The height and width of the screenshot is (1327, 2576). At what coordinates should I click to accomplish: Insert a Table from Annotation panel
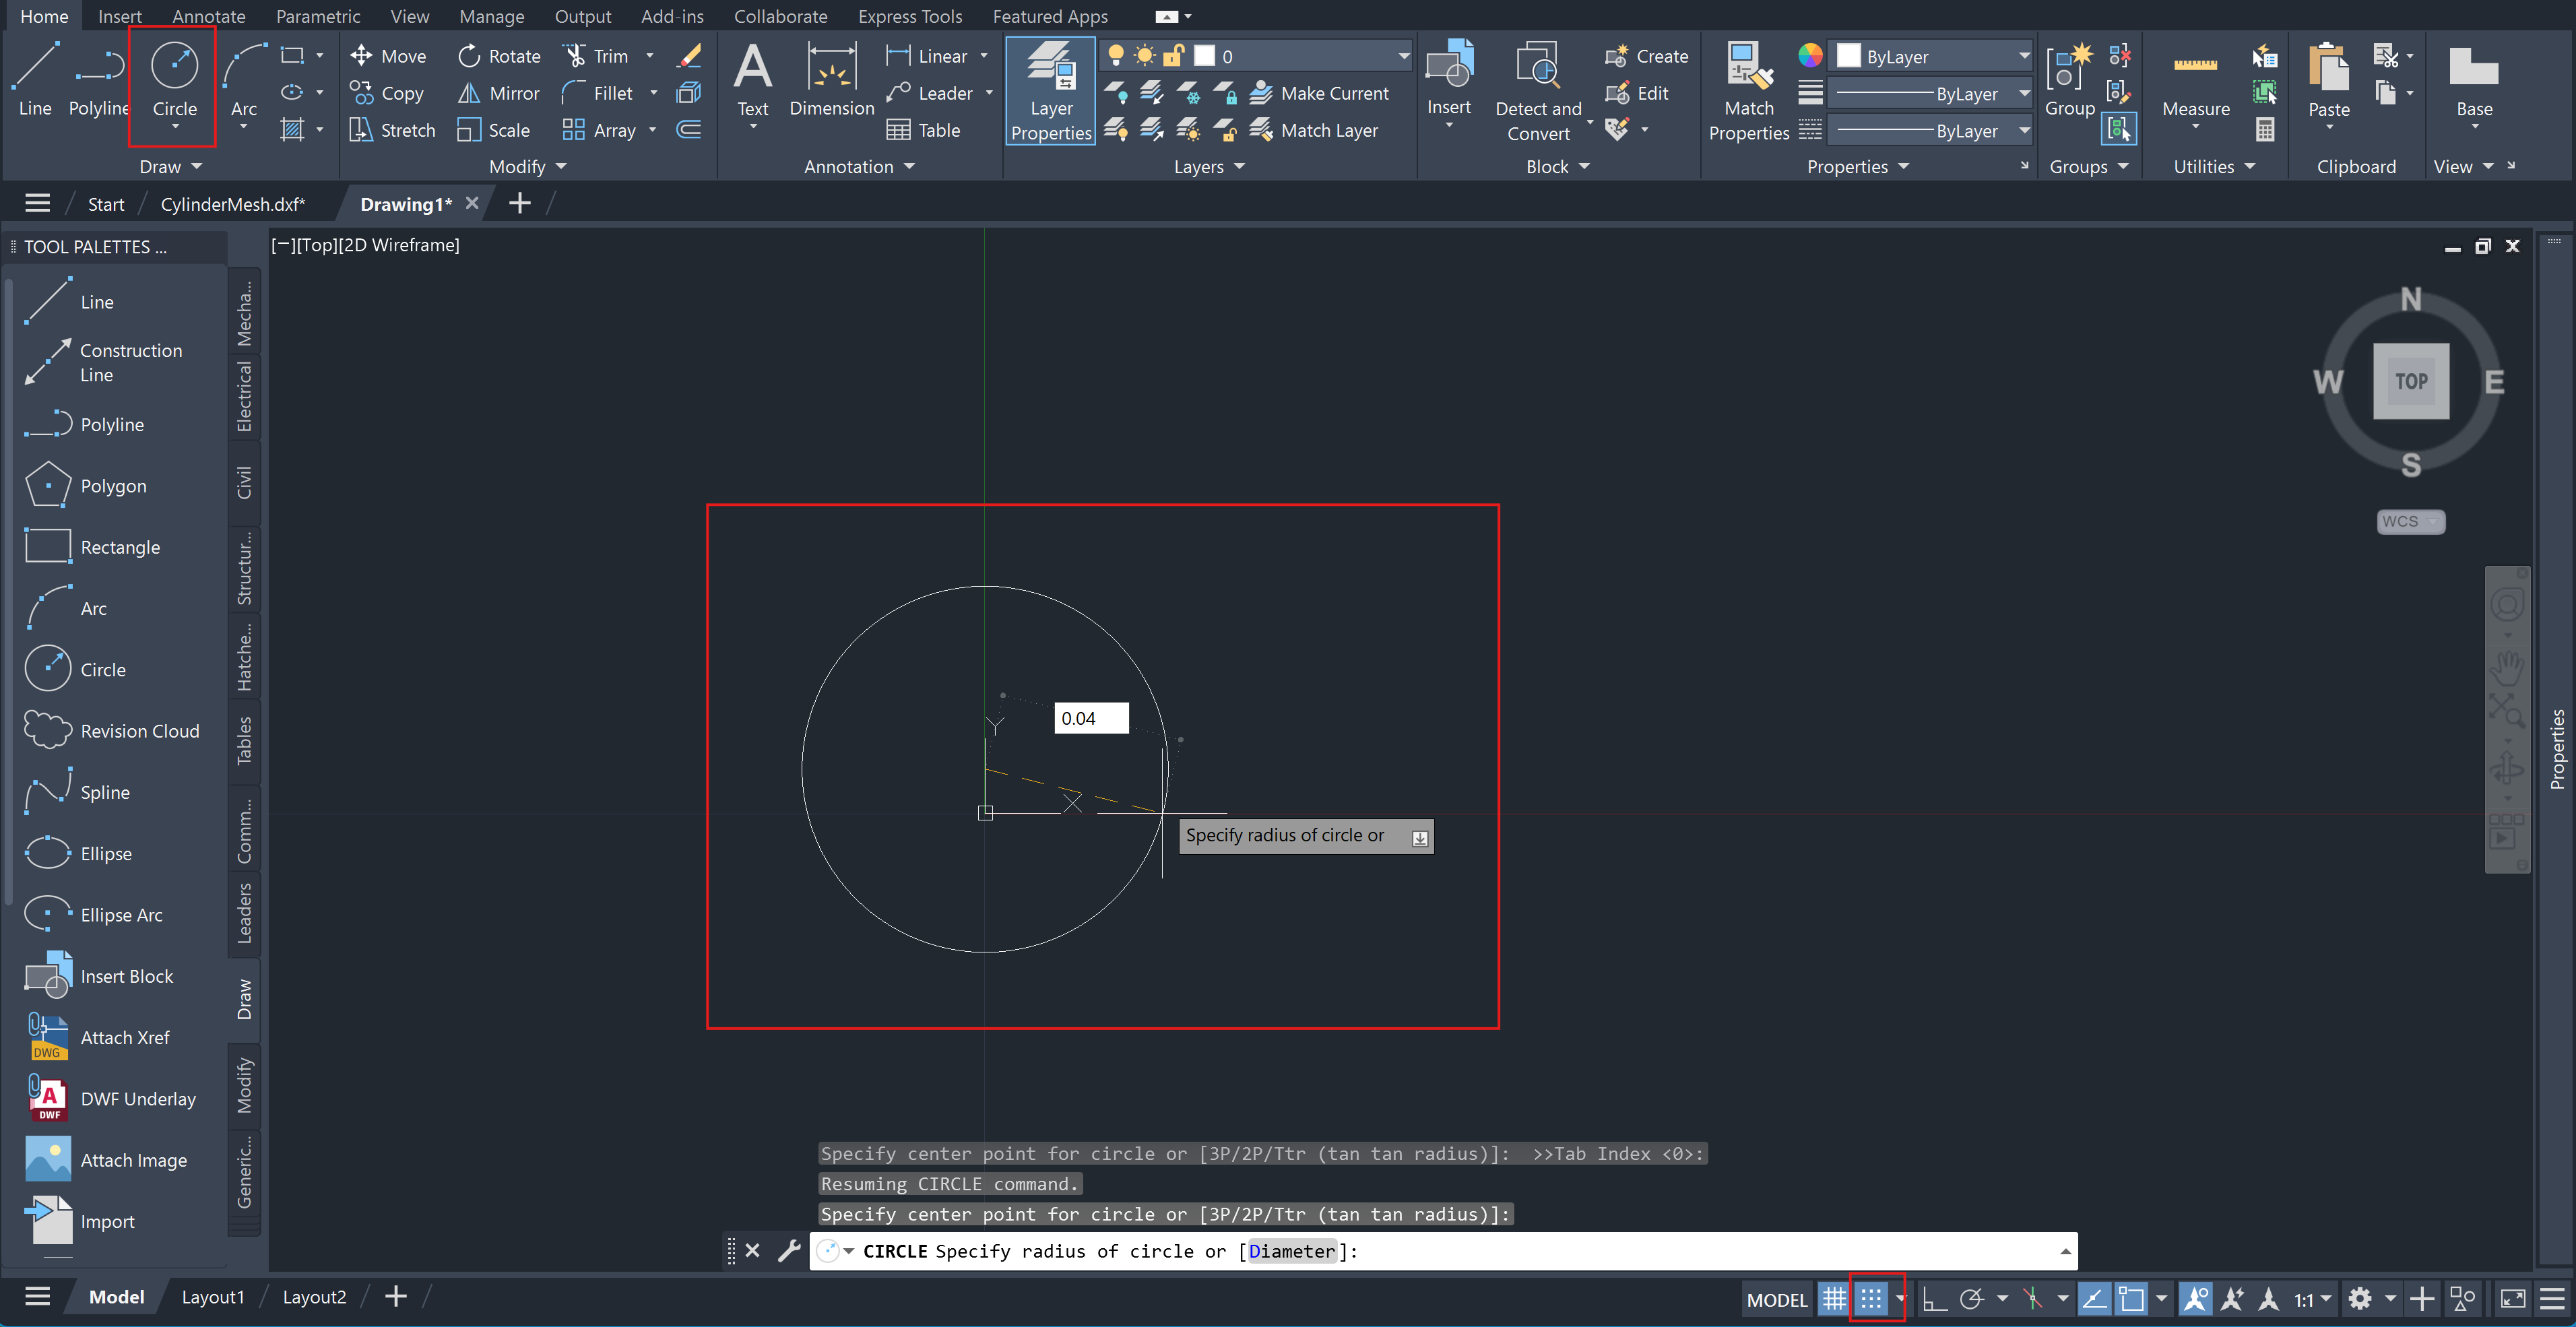point(924,130)
